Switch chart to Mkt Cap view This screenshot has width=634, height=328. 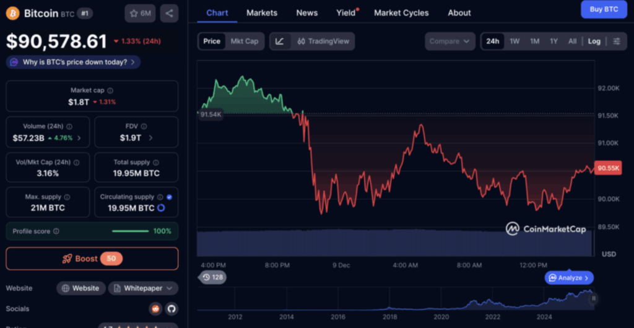coord(244,41)
